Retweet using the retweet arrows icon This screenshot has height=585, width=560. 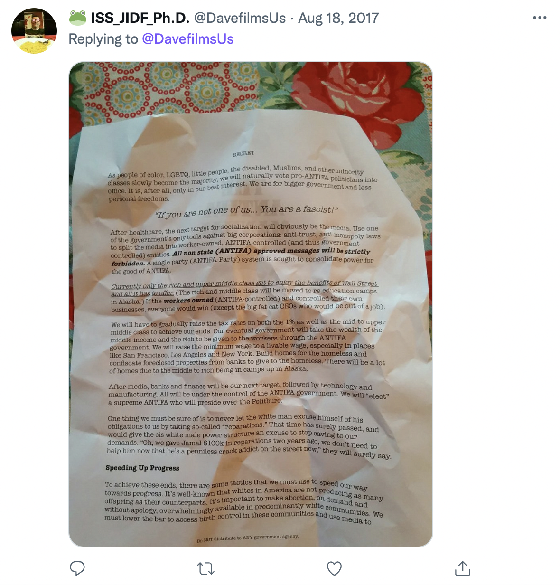[206, 568]
